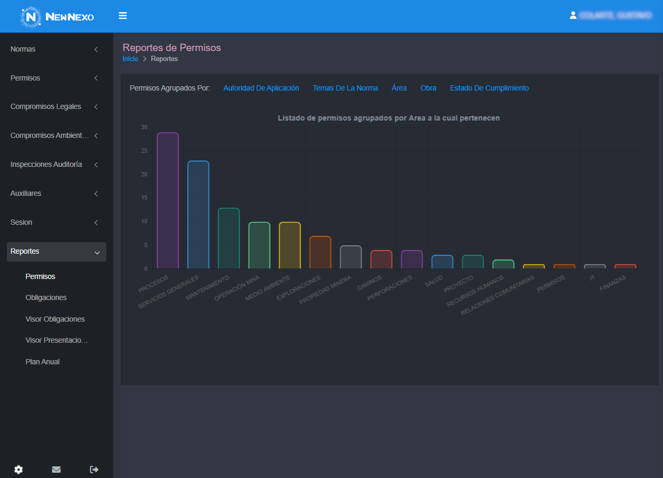This screenshot has width=663, height=478.
Task: Expand the Compromisos Legales menu
Action: point(56,107)
